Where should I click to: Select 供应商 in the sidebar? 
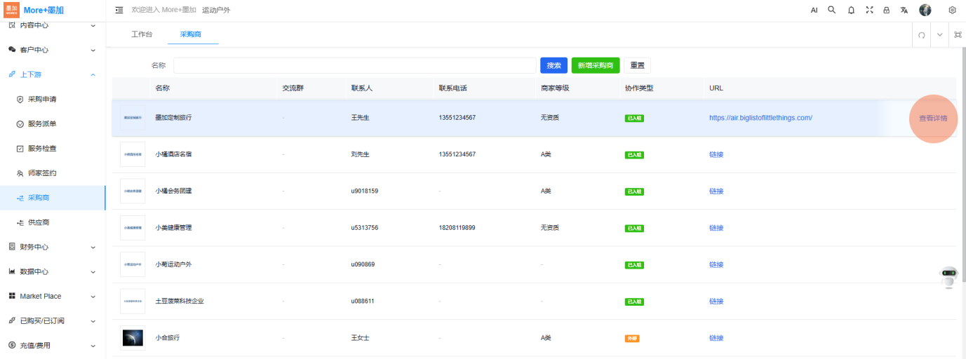point(39,222)
